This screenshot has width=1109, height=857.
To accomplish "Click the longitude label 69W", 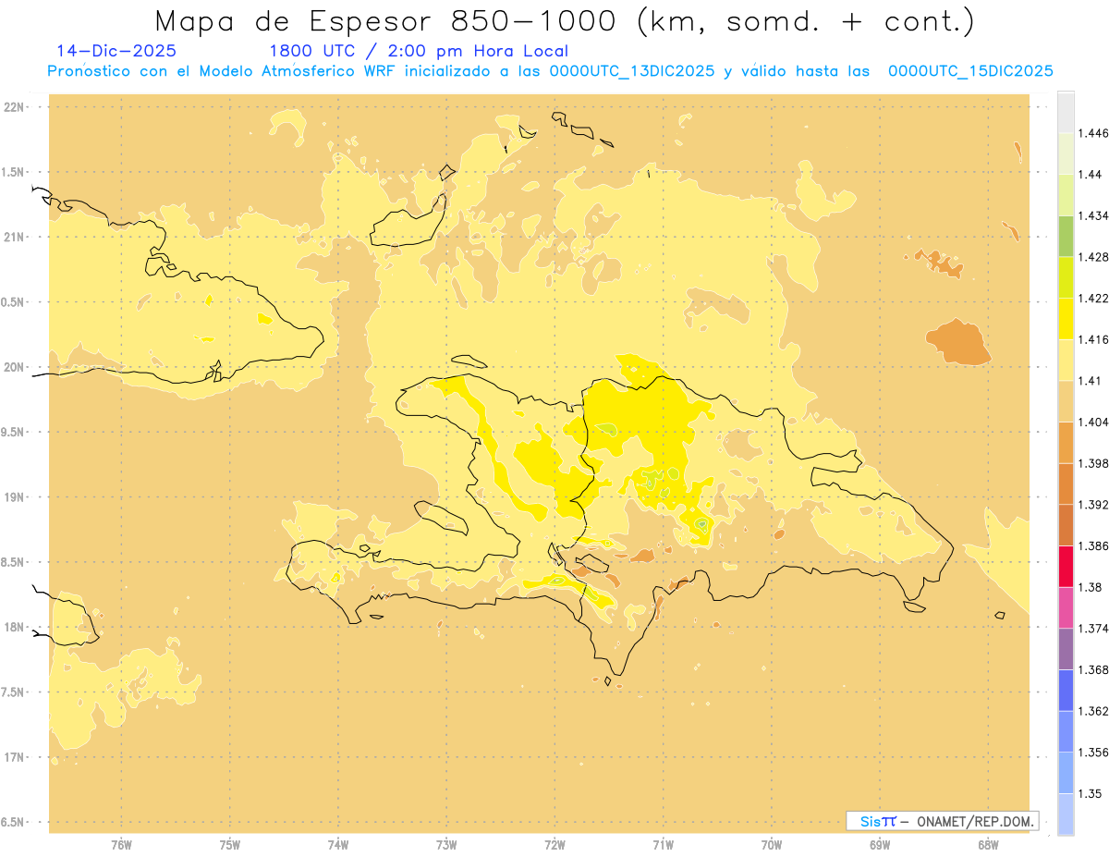I will (880, 845).
